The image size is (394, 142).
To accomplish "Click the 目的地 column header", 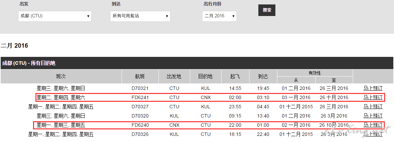I will pos(206,77).
